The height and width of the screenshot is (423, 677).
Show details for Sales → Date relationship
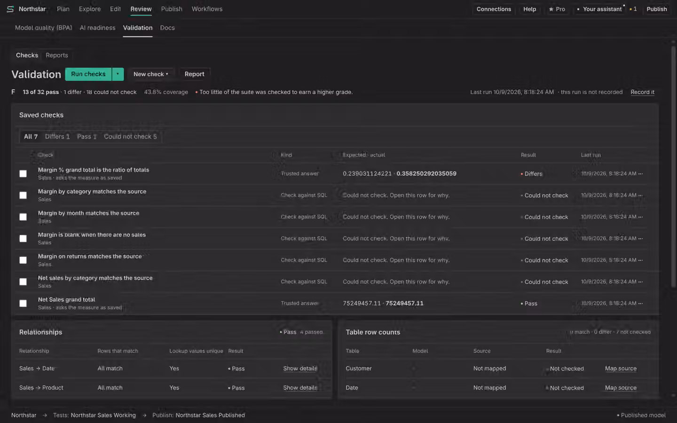[300, 368]
